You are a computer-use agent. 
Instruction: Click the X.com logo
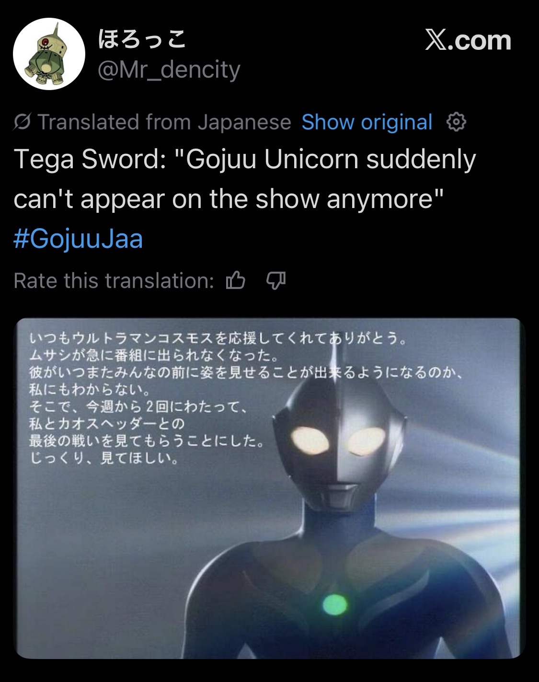coord(468,40)
